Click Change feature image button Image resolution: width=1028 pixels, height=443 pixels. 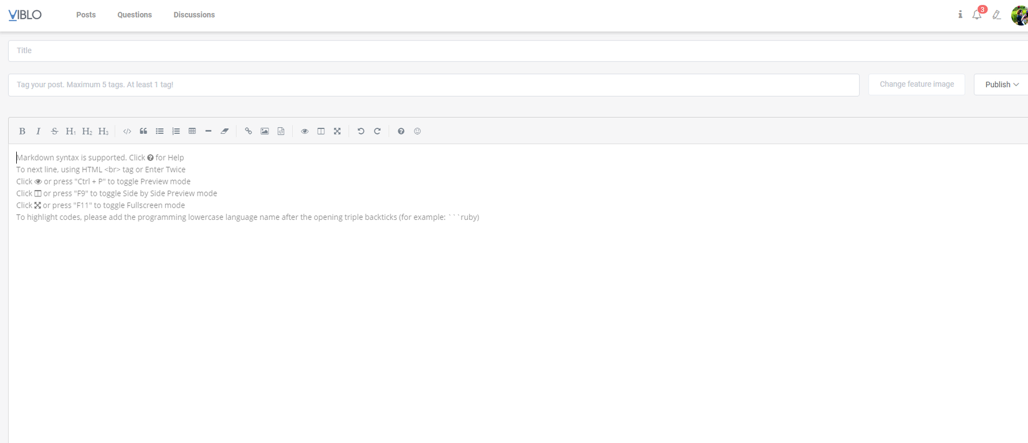[916, 85]
